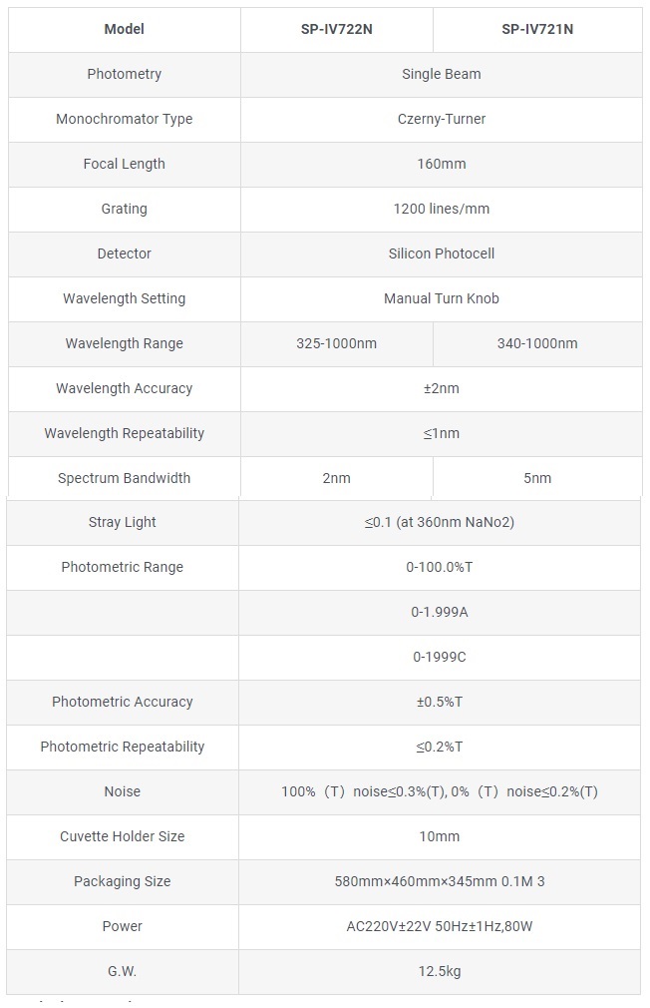Select the Silicon Photocell detector cell
Viewport: 650px width, 1008px height.
pyautogui.click(x=442, y=253)
